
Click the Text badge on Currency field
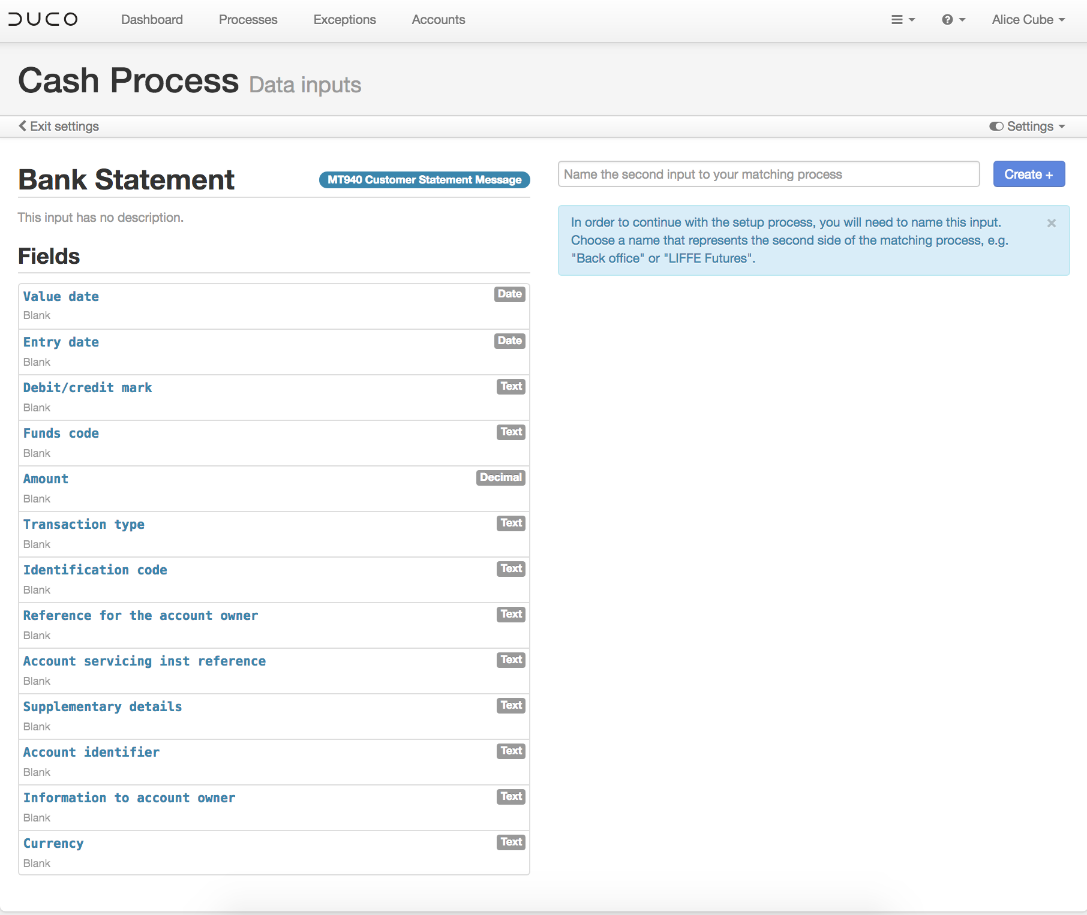(x=511, y=842)
